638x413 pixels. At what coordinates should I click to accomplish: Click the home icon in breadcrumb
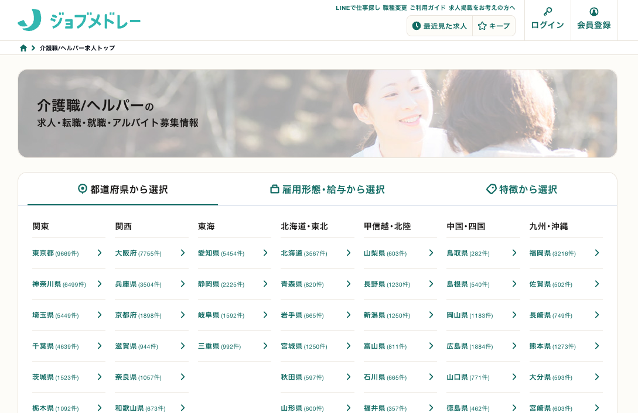[23, 48]
